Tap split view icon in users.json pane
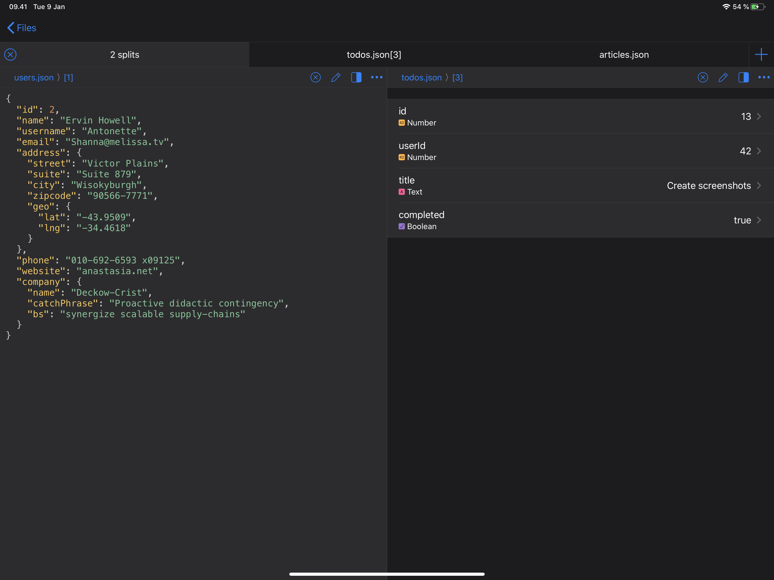Viewport: 774px width, 580px height. tap(356, 77)
